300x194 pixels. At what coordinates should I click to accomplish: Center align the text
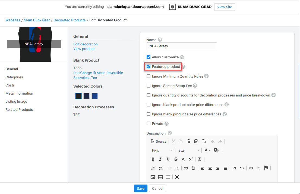pyautogui.click(x=210, y=168)
